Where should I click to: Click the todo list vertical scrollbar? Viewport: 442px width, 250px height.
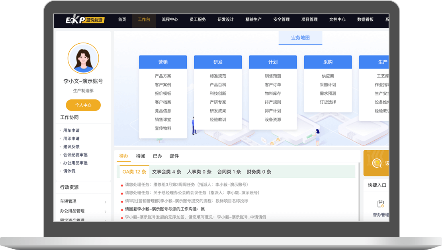click(x=359, y=191)
